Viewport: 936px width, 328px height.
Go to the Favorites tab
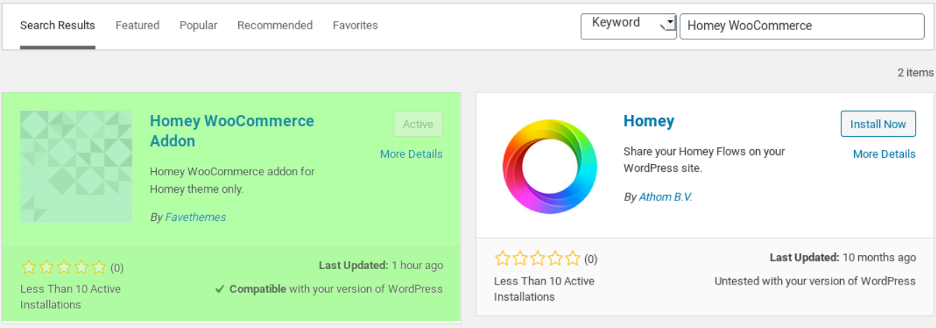pyautogui.click(x=355, y=25)
